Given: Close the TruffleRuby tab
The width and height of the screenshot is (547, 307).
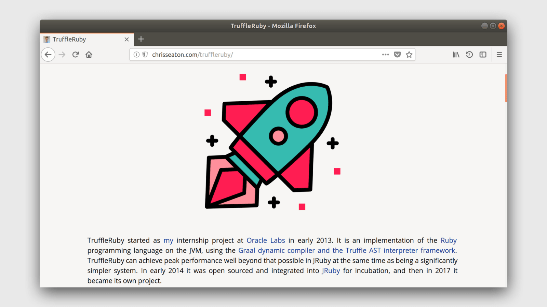Looking at the screenshot, I should click(126, 39).
